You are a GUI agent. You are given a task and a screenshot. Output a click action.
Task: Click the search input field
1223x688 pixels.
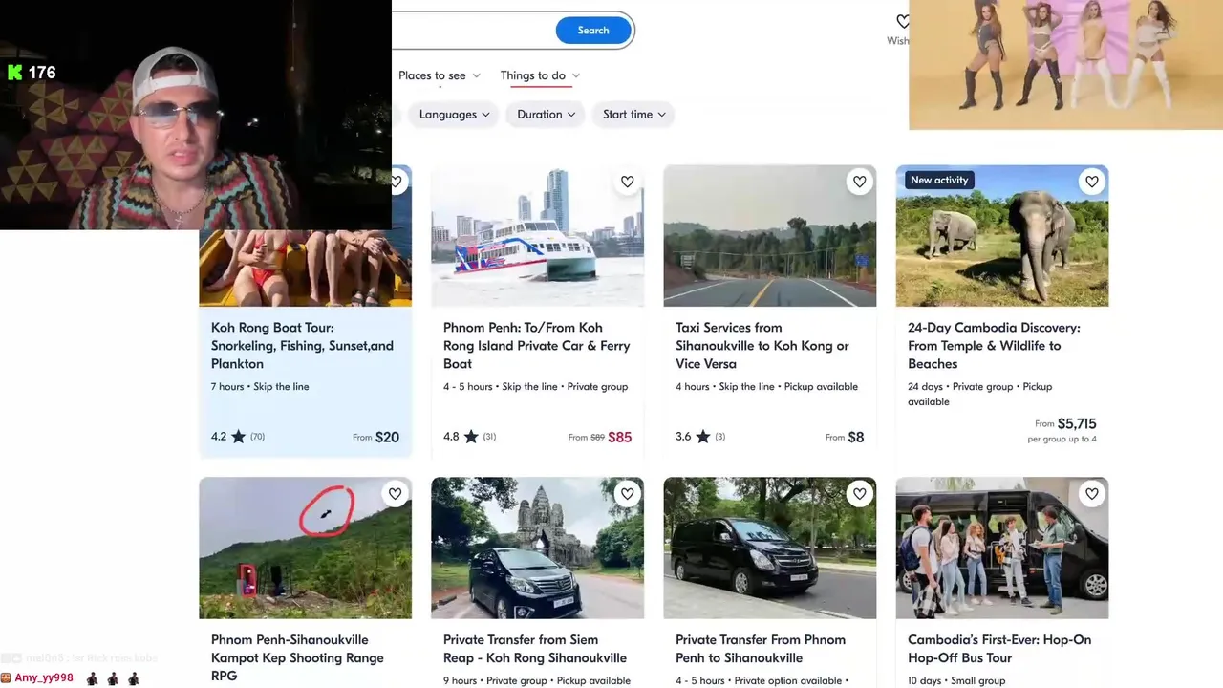[473, 31]
